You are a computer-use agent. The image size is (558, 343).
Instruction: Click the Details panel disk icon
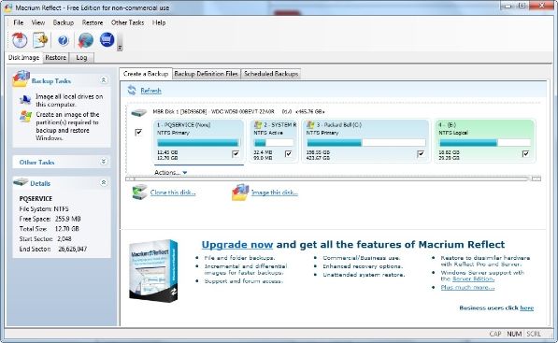pyautogui.click(x=21, y=182)
